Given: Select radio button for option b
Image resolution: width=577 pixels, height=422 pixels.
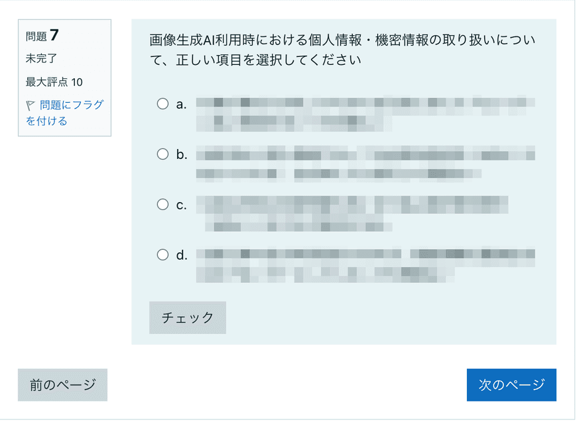Looking at the screenshot, I should [x=162, y=154].
